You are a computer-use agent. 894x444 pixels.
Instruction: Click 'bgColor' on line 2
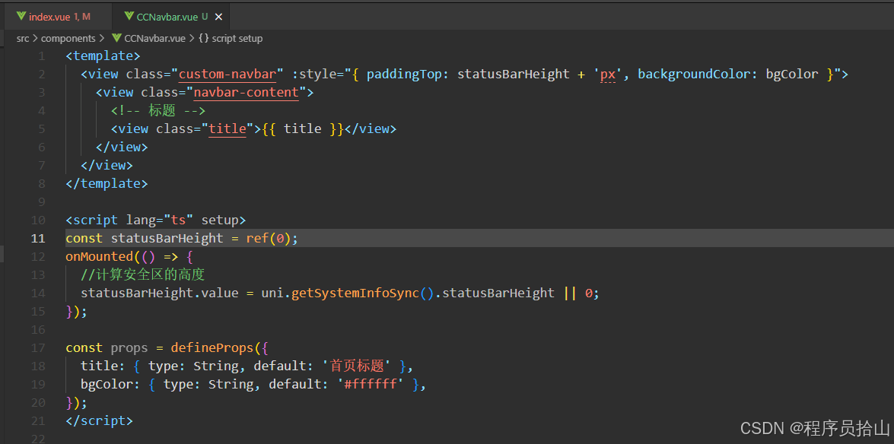pyautogui.click(x=792, y=74)
